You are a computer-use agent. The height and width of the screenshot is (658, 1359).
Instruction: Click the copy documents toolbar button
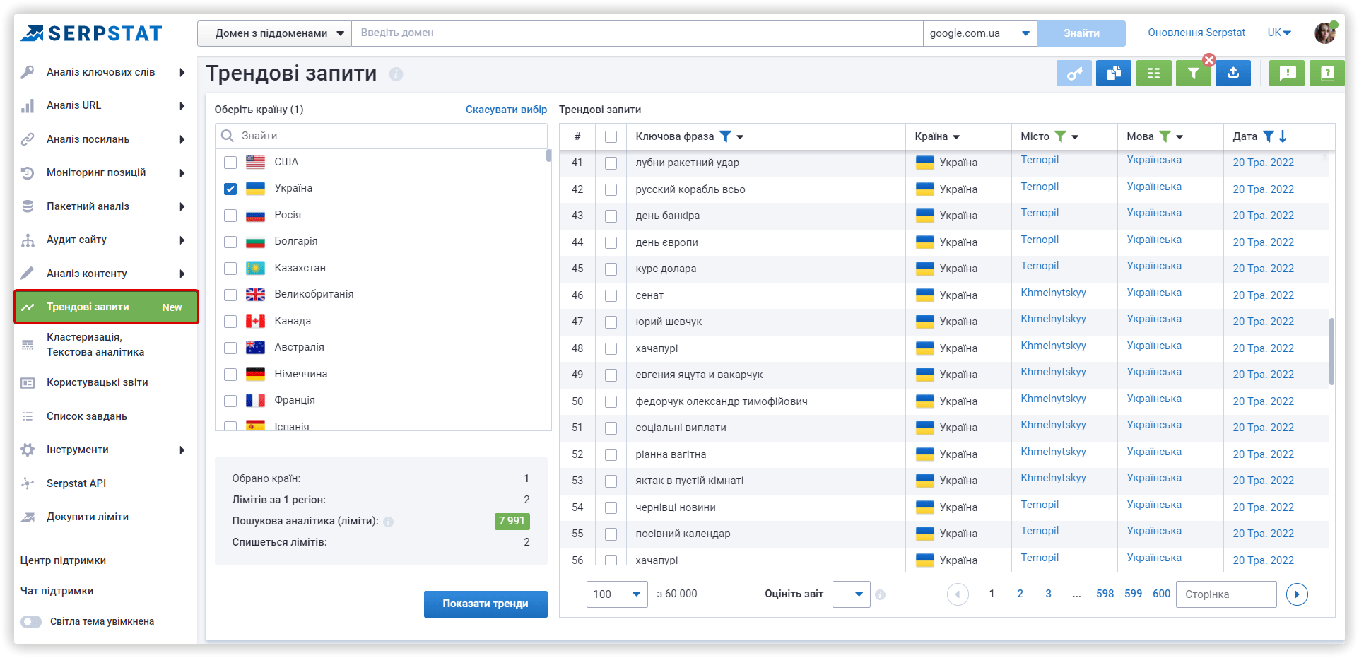(x=1113, y=73)
